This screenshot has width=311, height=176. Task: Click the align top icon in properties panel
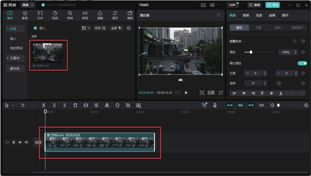tap(262, 93)
